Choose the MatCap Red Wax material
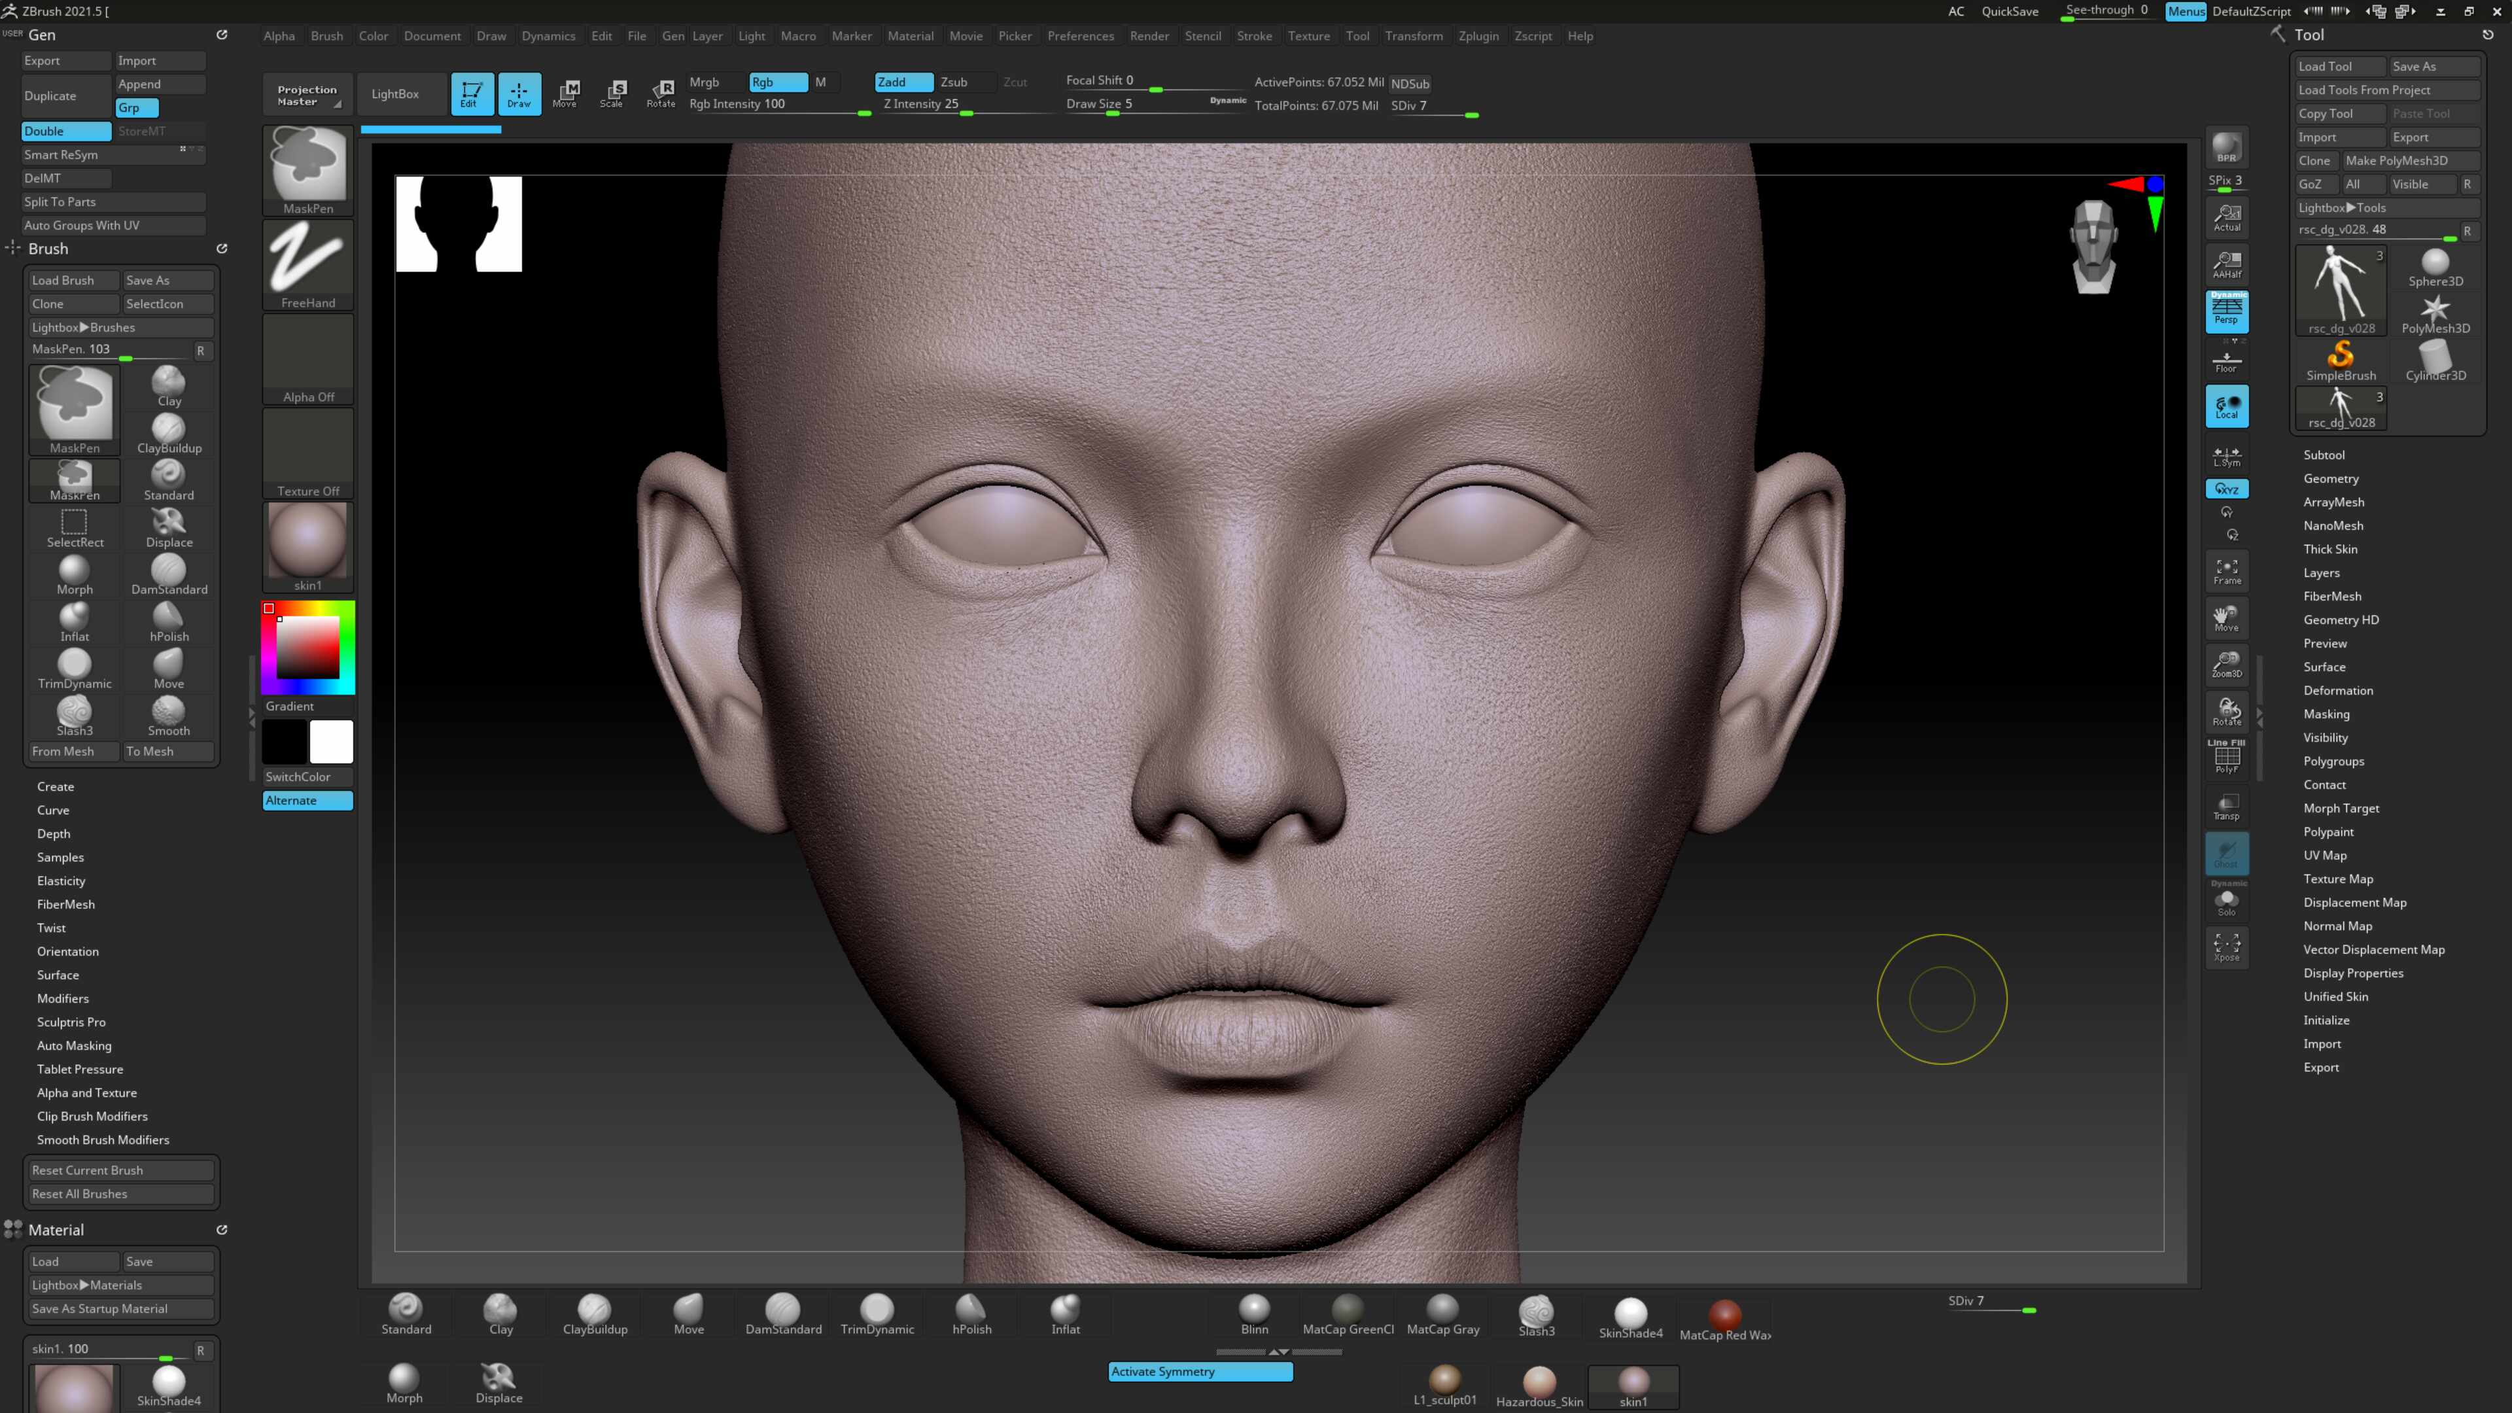Viewport: 2512px width, 1413px height. [x=1724, y=1319]
